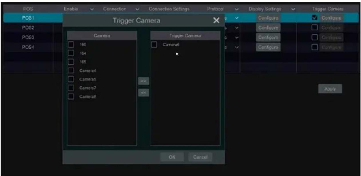Click the Camera6 entry in trigger list
The height and width of the screenshot is (176, 361).
pyautogui.click(x=171, y=45)
